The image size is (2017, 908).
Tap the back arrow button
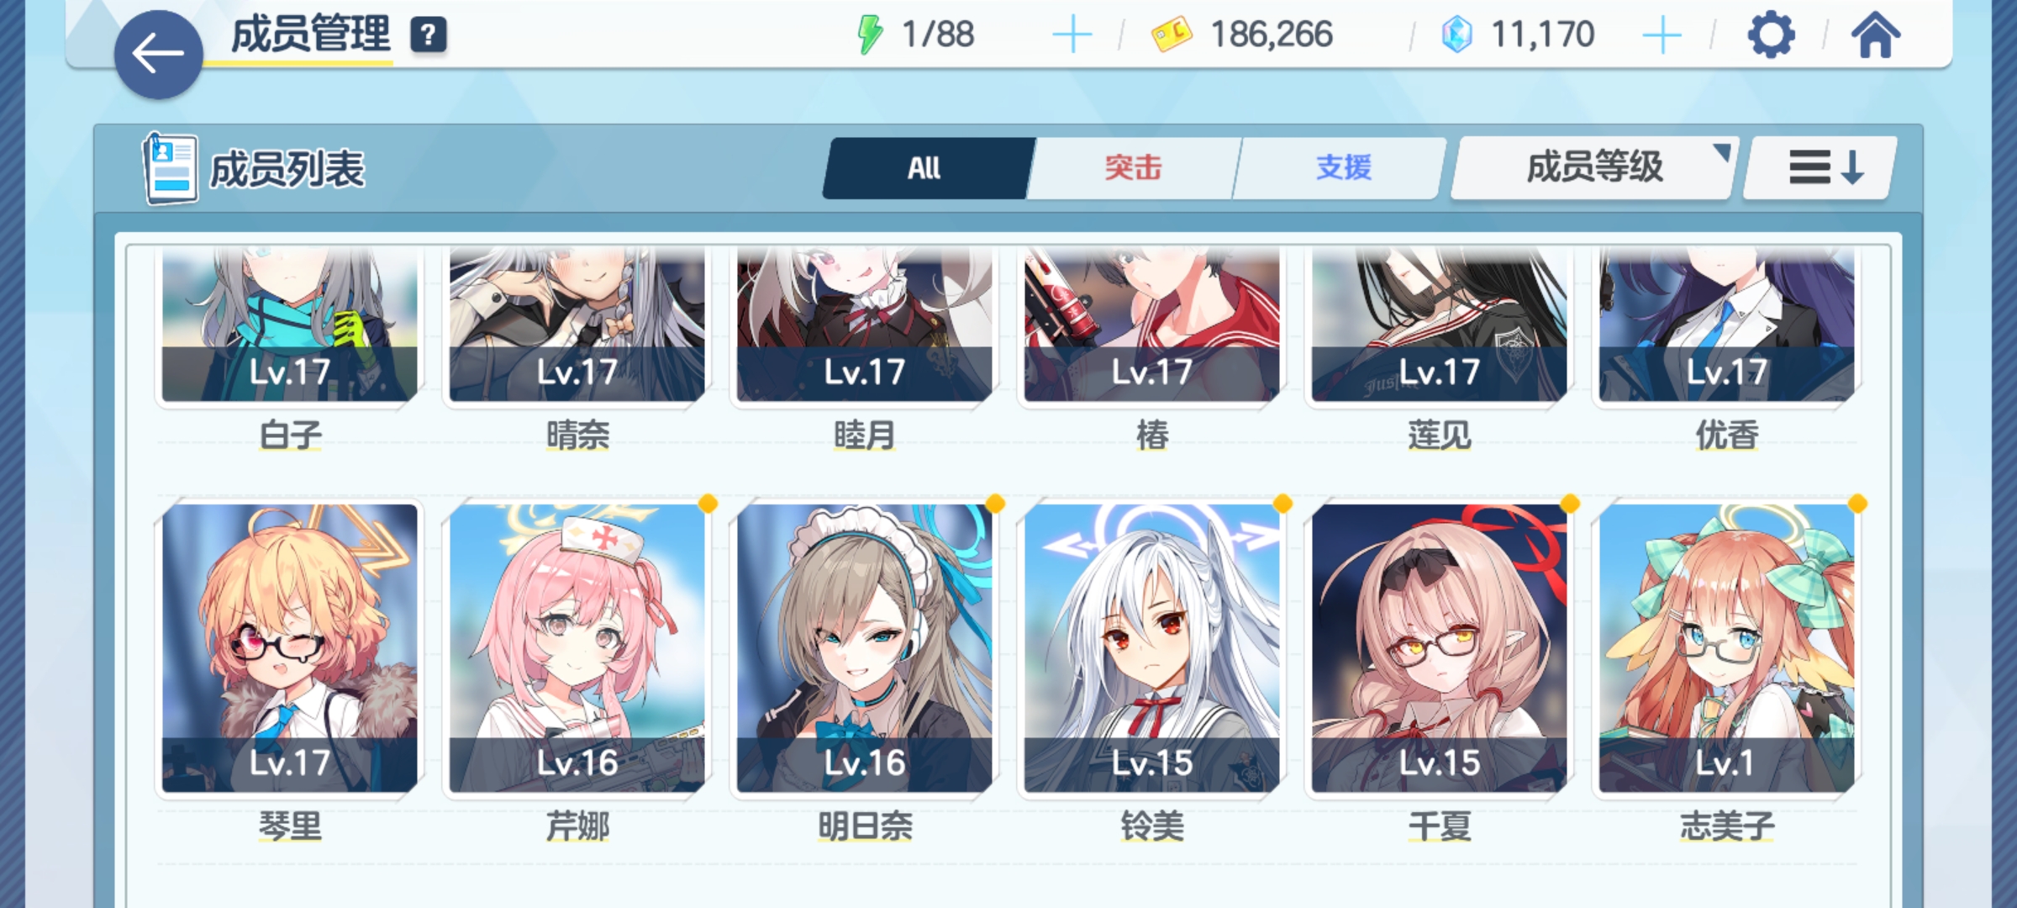[x=158, y=55]
